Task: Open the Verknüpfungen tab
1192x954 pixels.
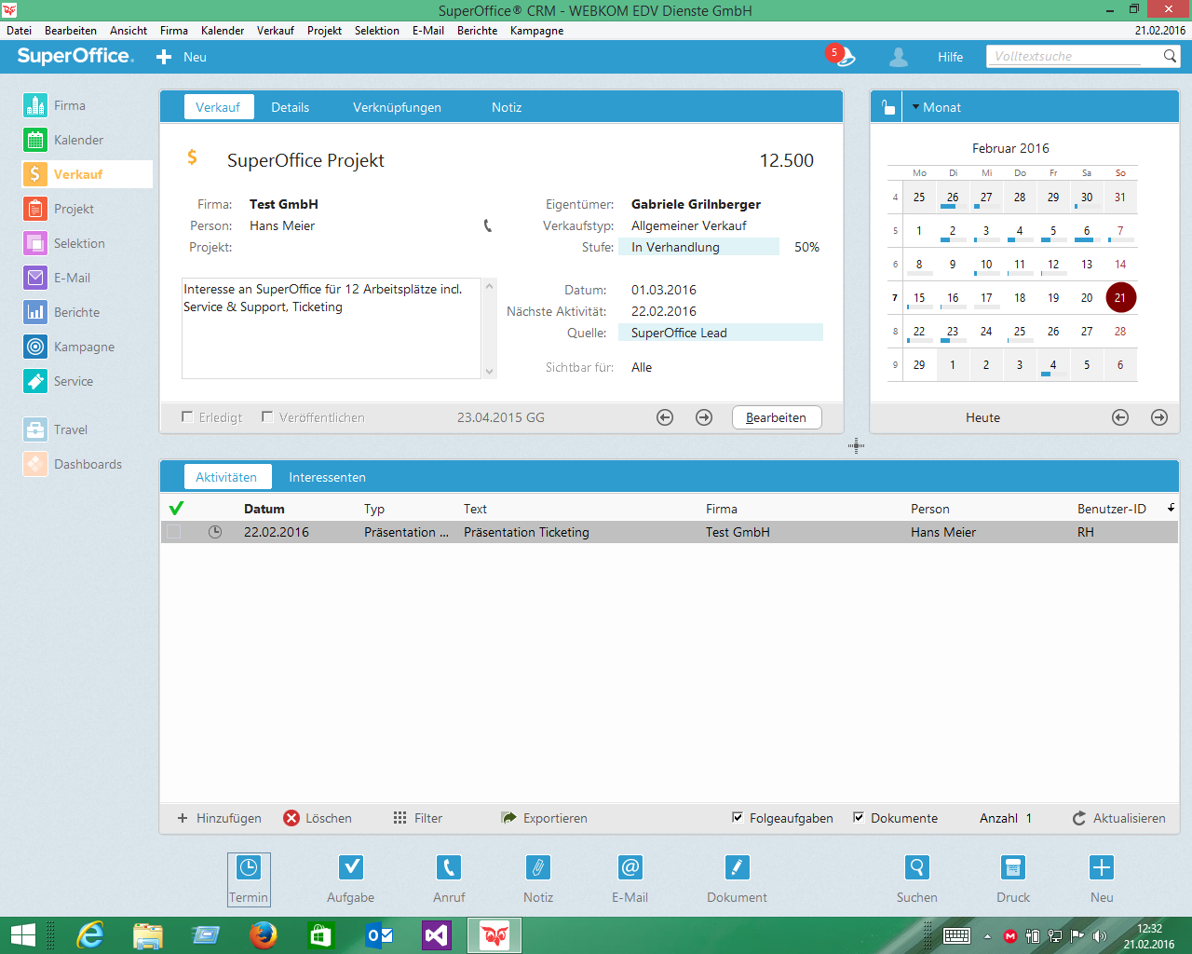Action: (x=397, y=107)
